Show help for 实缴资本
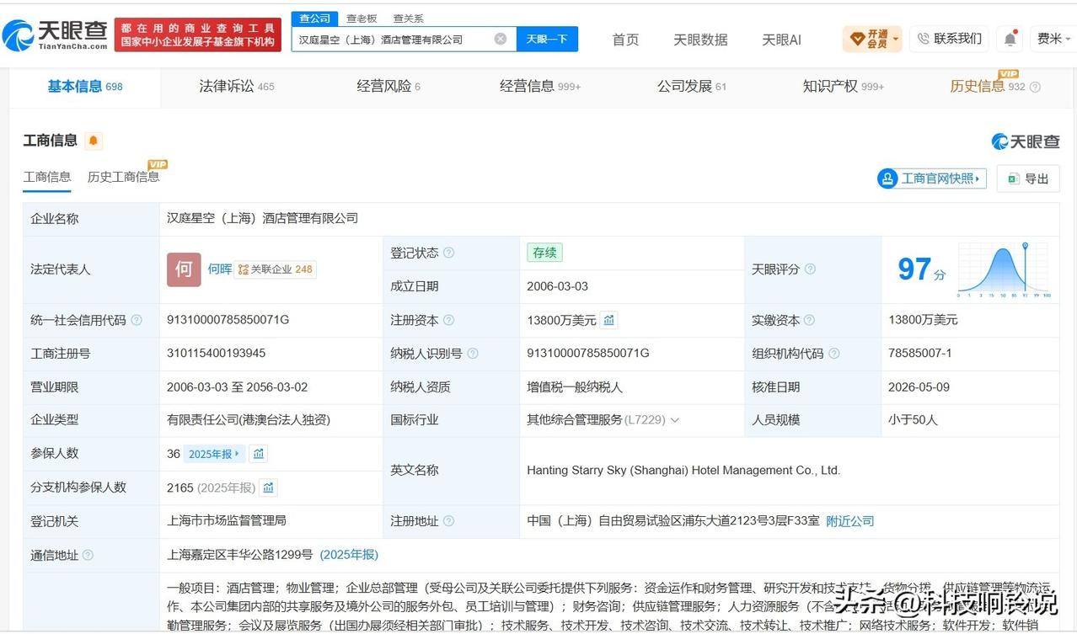 click(809, 320)
